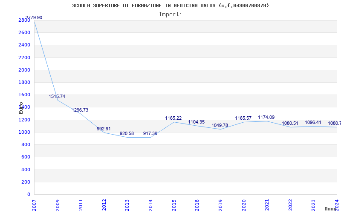
Task: Click the 2400 y-axis tick label
Action: click(24, 45)
